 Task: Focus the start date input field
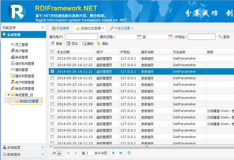click(x=126, y=37)
